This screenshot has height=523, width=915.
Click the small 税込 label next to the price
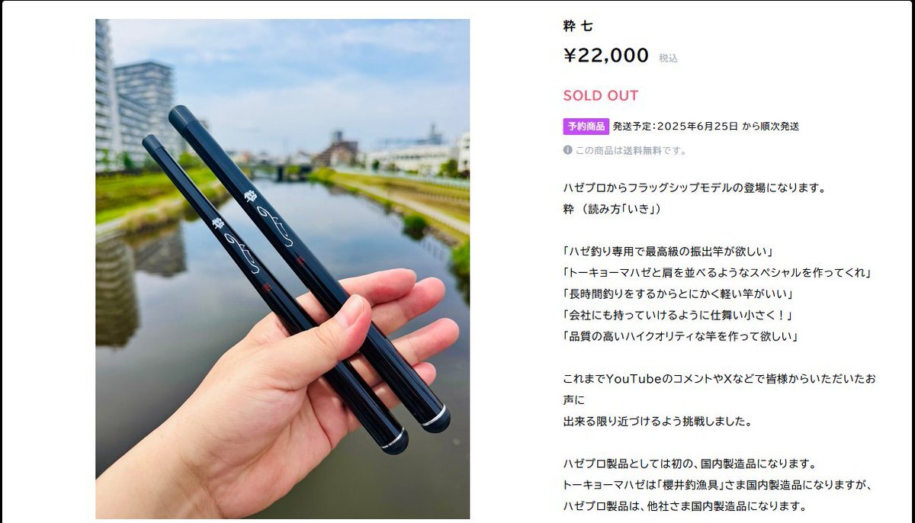(668, 58)
